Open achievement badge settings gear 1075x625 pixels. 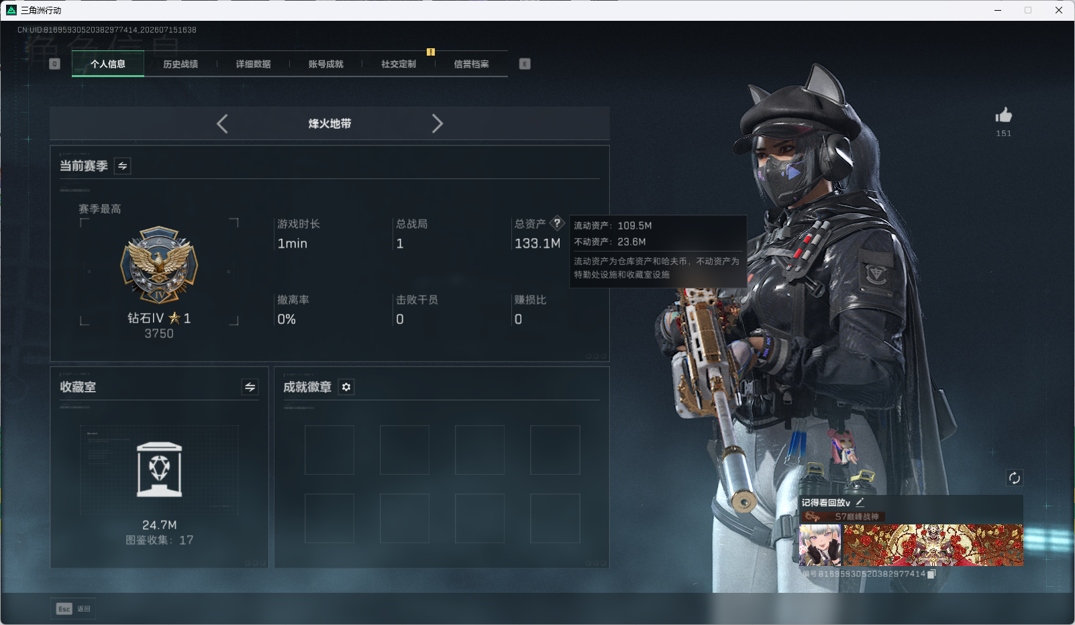pyautogui.click(x=346, y=387)
